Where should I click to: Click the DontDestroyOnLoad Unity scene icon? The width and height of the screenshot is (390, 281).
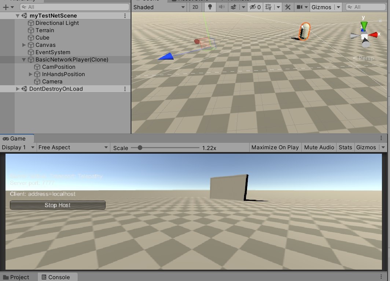(x=24, y=89)
